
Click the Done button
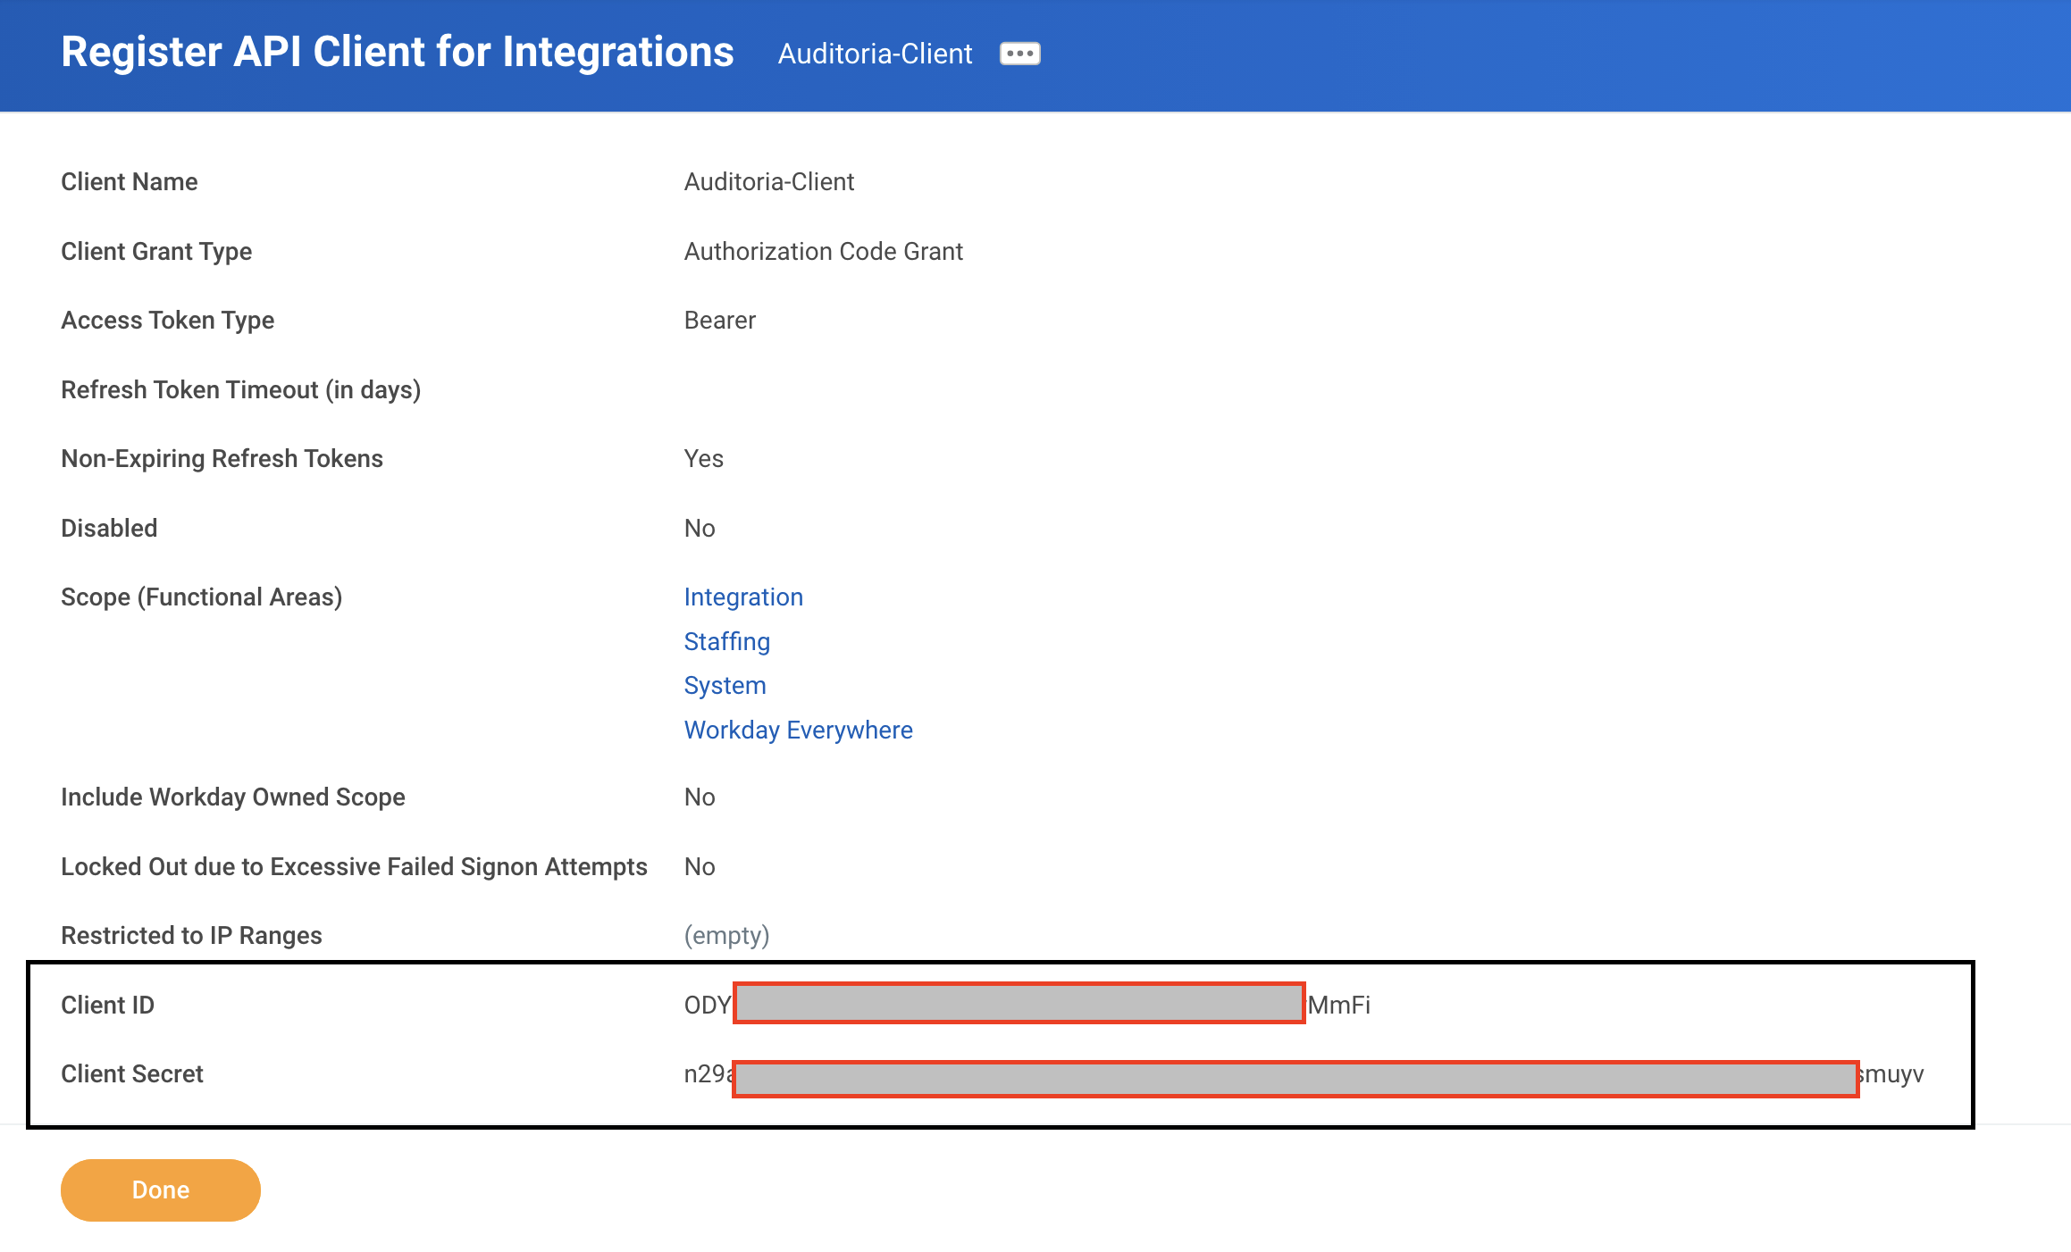(x=160, y=1189)
